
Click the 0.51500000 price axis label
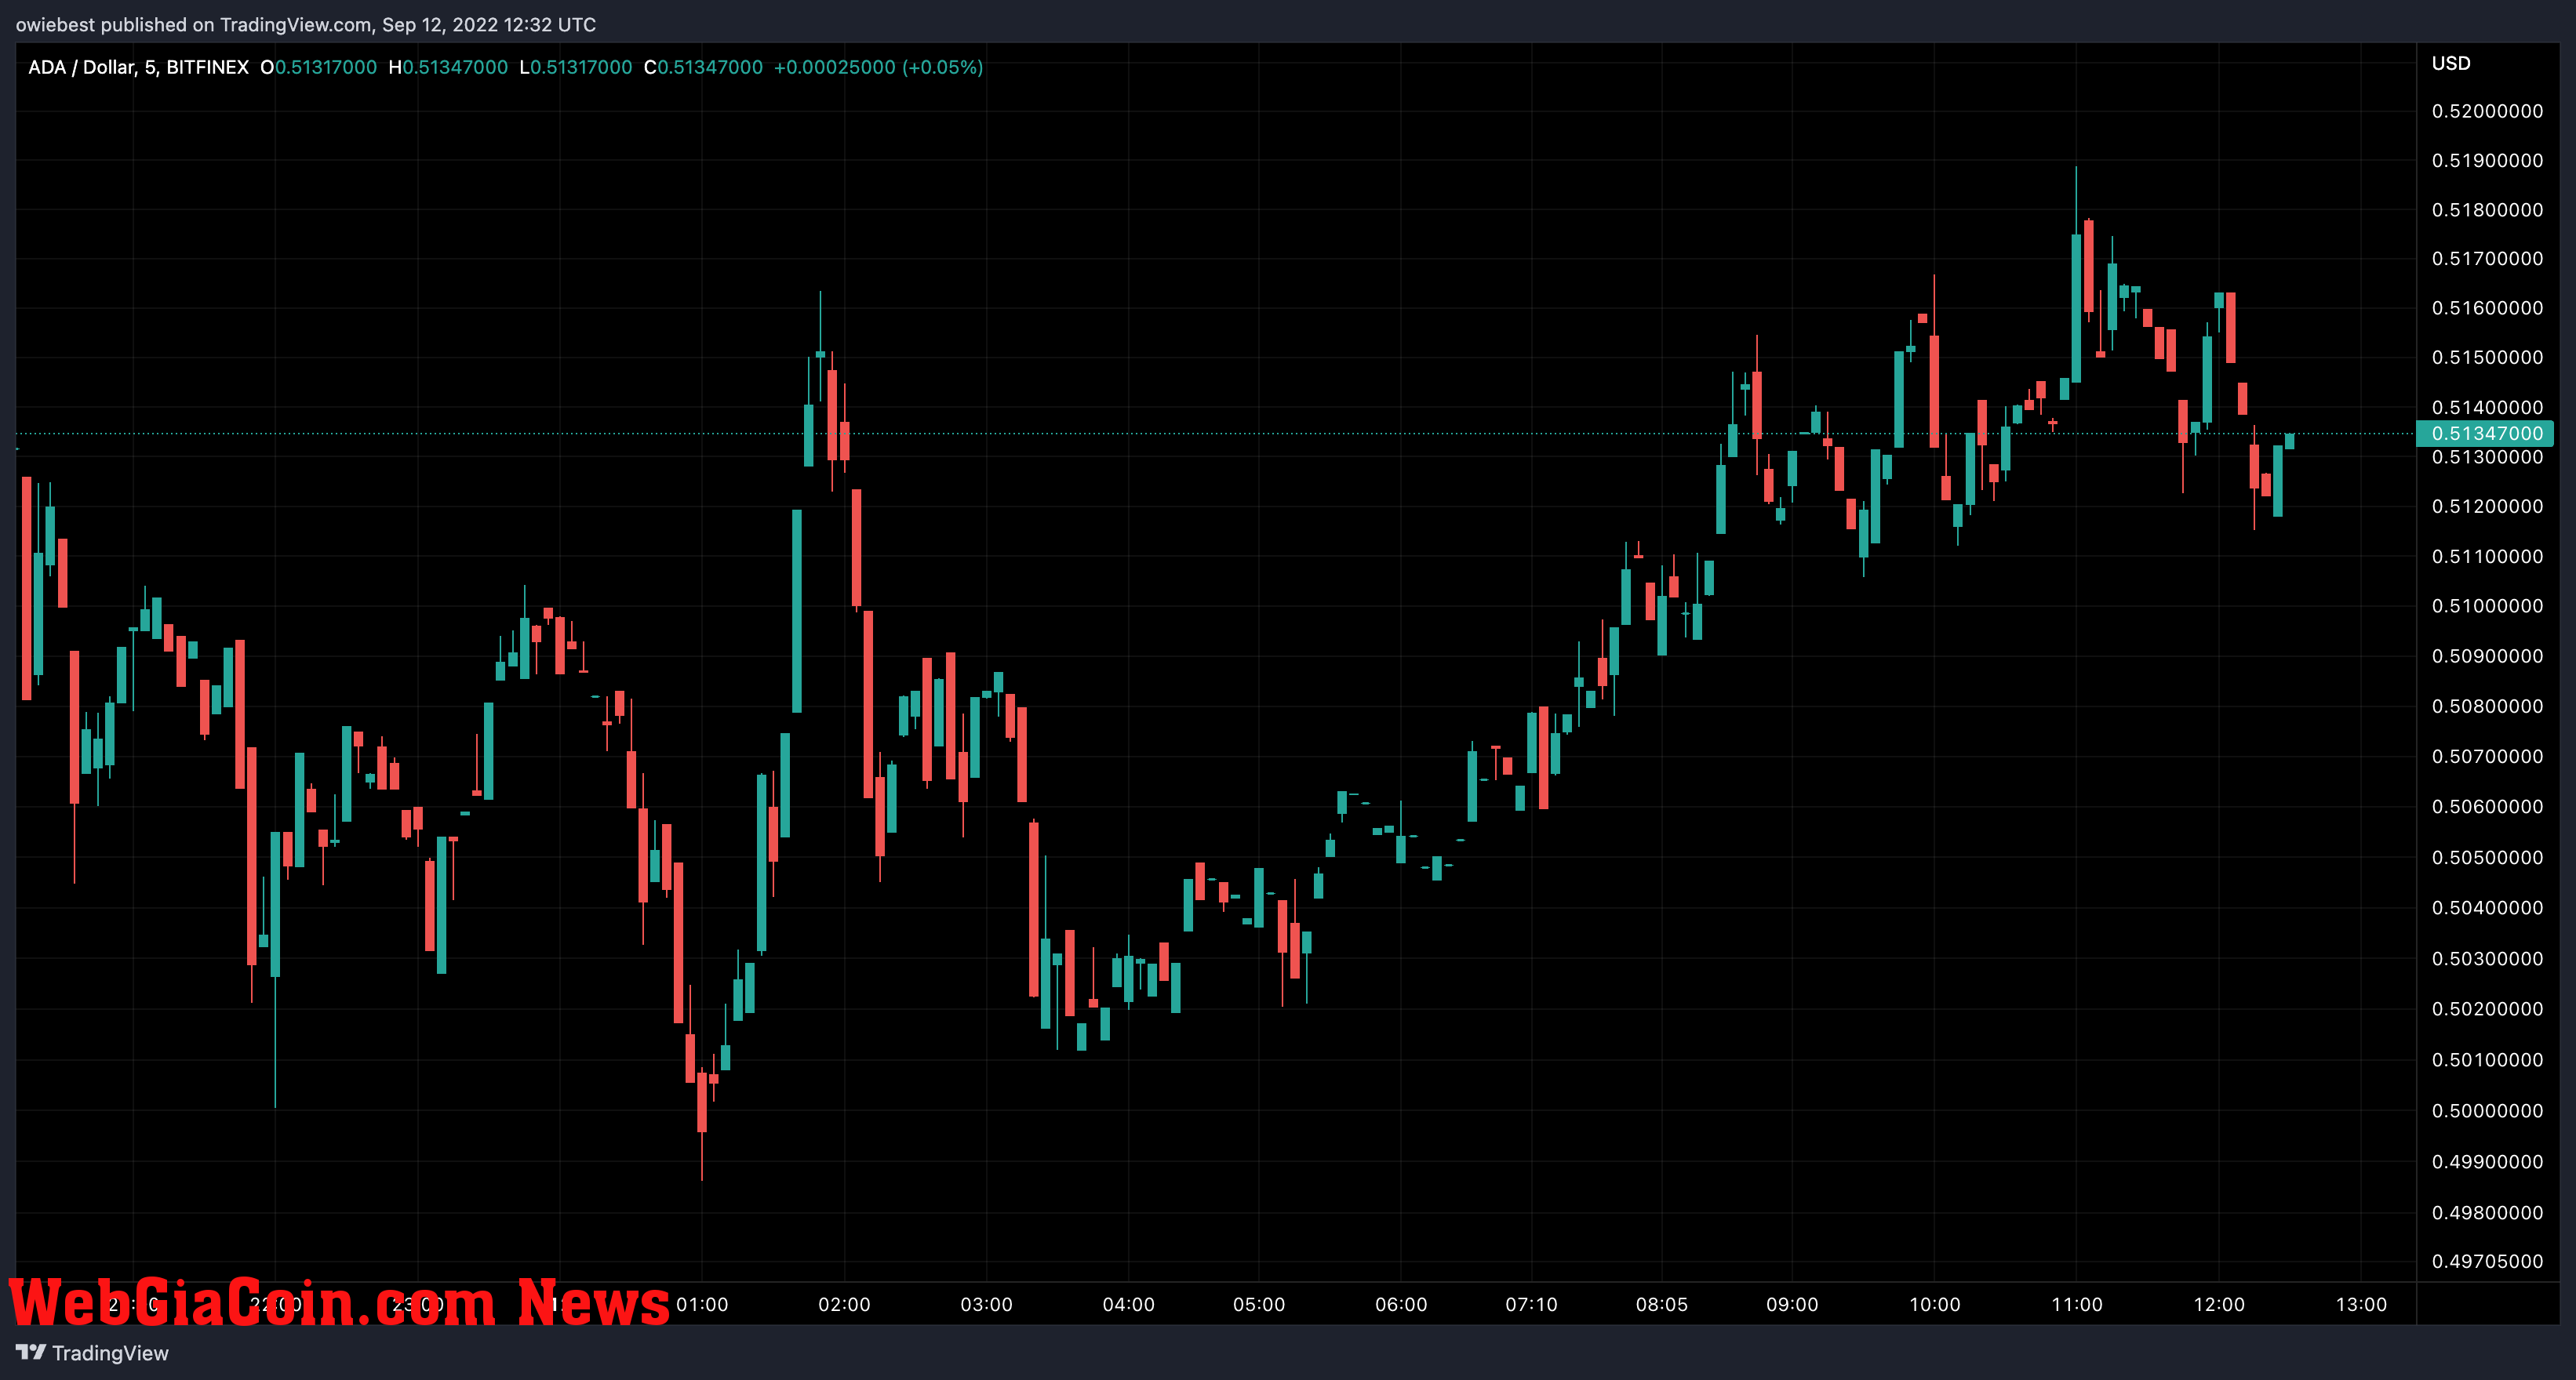(2487, 358)
